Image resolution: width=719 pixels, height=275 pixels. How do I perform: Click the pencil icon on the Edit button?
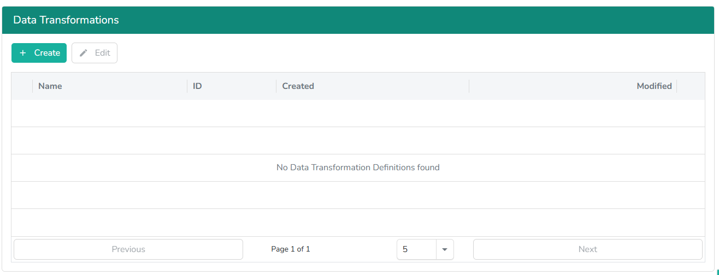tap(84, 53)
